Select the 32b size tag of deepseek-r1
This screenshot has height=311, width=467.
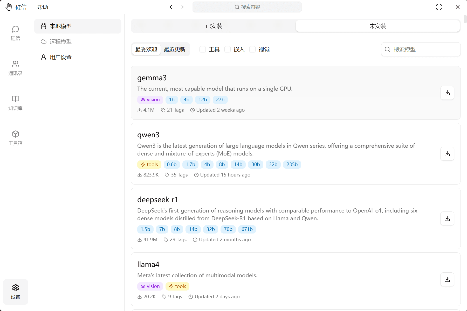coord(211,229)
